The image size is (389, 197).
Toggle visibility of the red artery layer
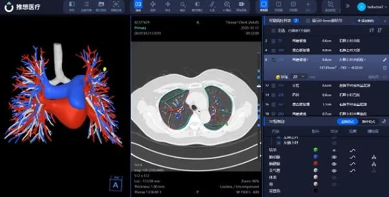click(x=334, y=164)
